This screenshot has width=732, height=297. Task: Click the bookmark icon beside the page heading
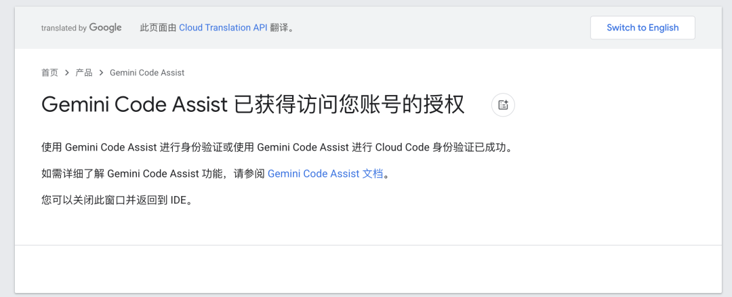click(503, 105)
